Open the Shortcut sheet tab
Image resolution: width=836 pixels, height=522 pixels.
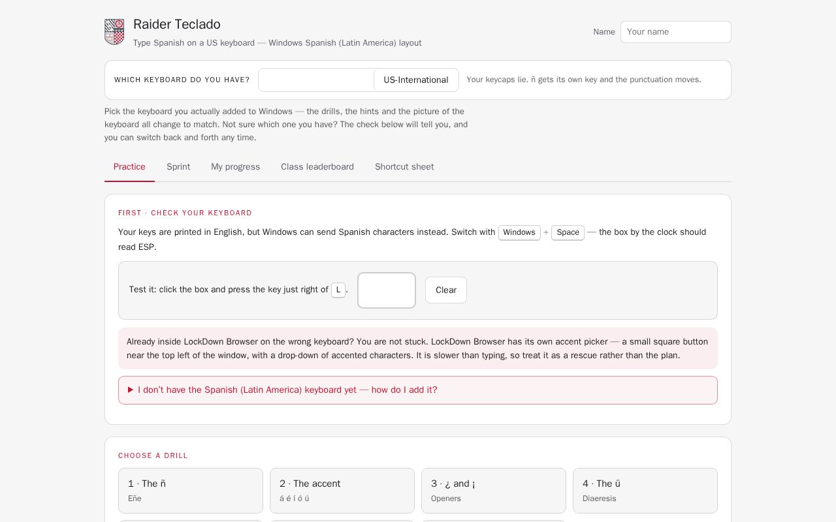pyautogui.click(x=404, y=167)
